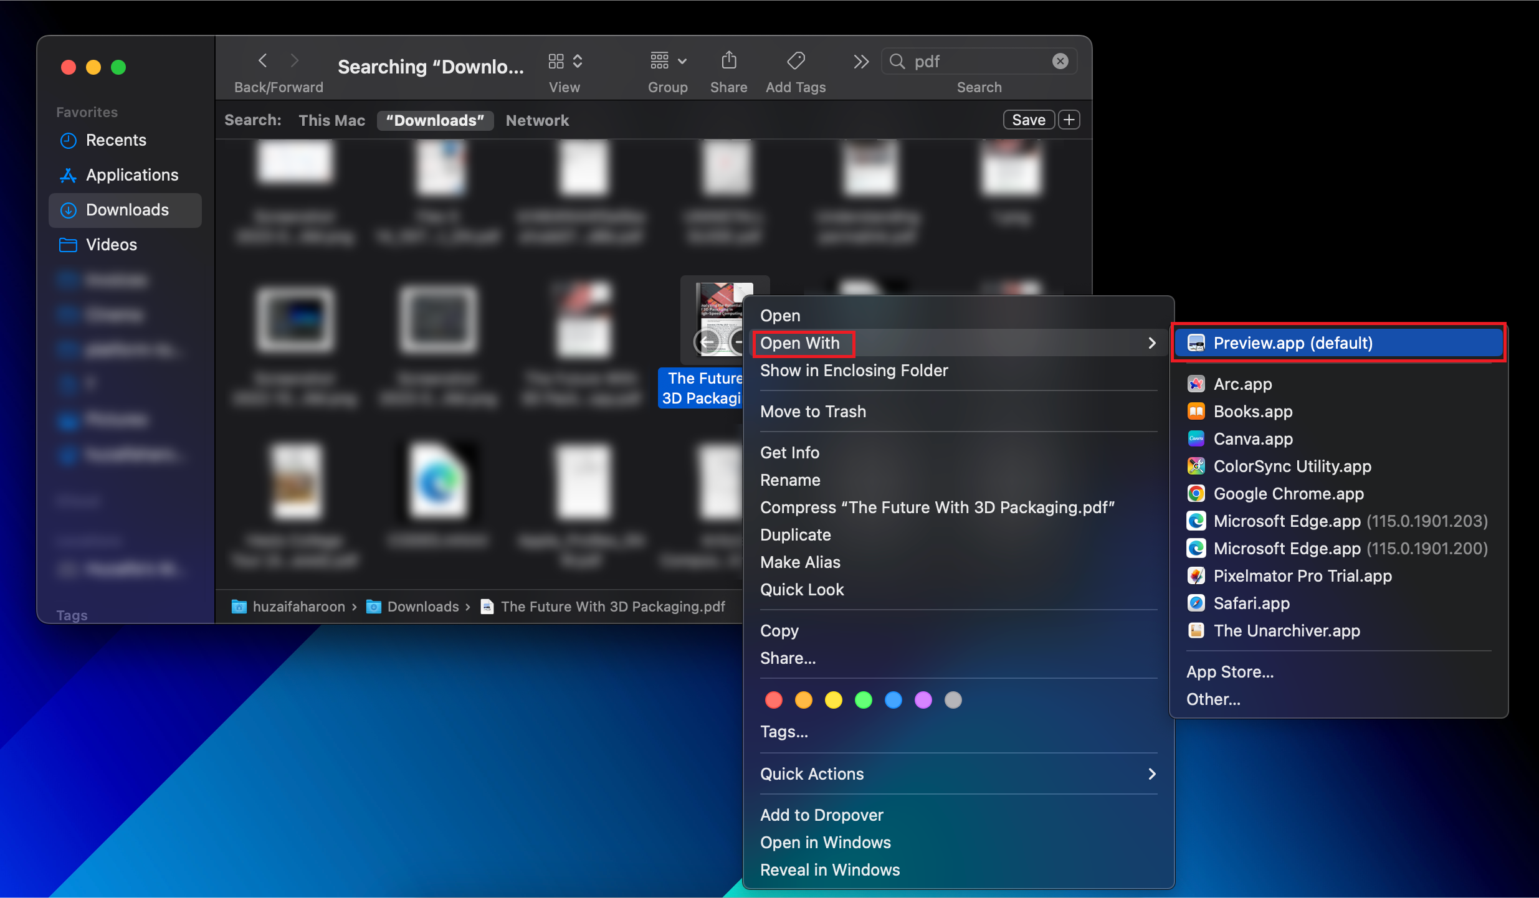
Task: Open the Add Tags tool in the toolbar
Action: coord(795,60)
